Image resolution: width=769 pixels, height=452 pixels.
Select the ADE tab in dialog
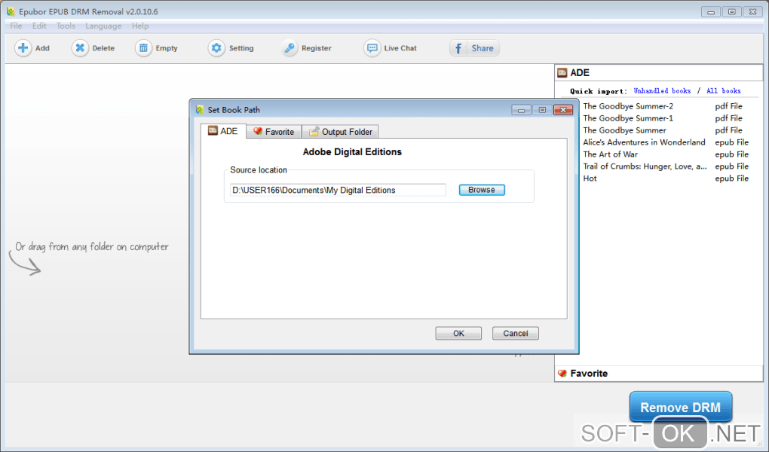click(x=223, y=131)
